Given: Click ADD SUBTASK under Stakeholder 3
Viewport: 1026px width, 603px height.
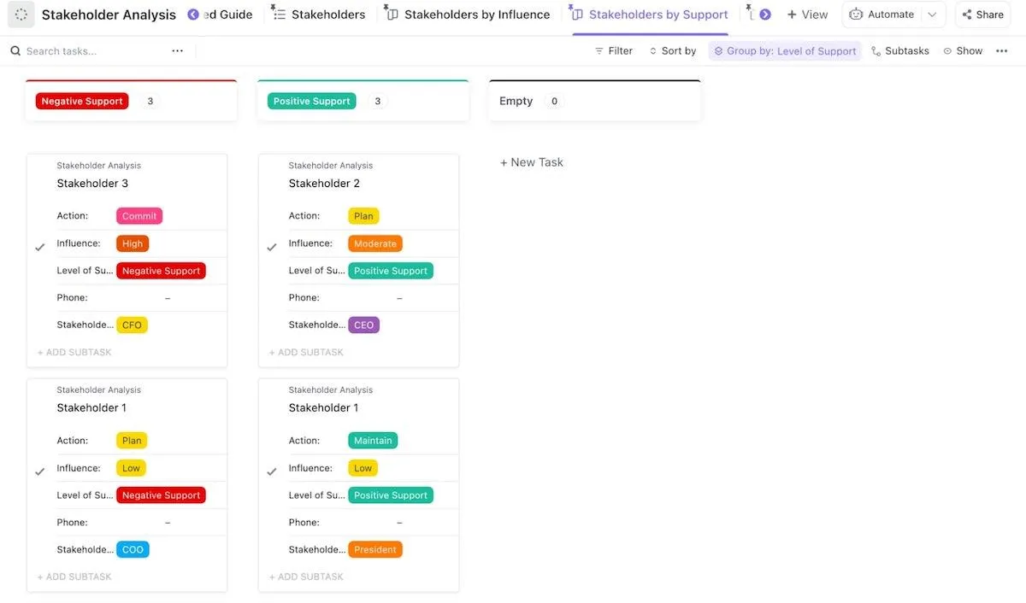Looking at the screenshot, I should pyautogui.click(x=74, y=352).
